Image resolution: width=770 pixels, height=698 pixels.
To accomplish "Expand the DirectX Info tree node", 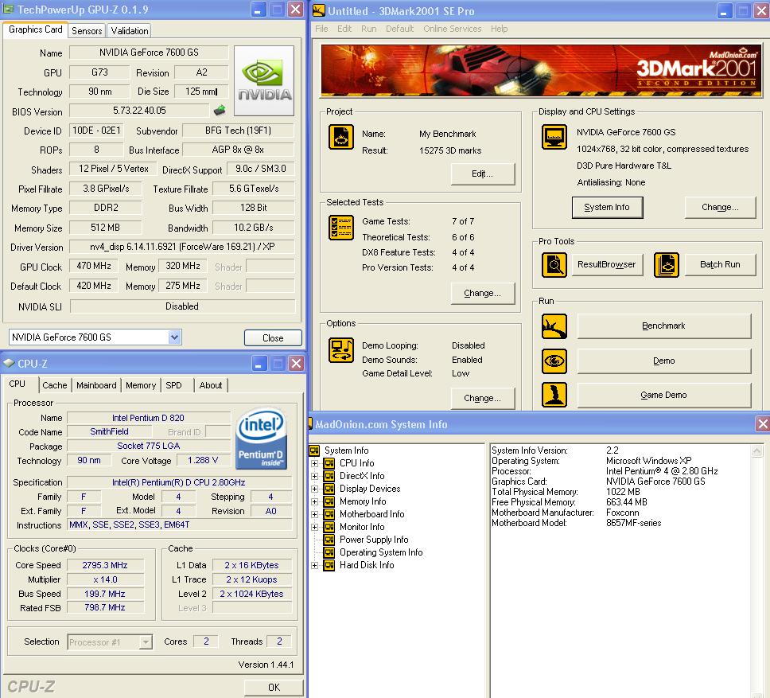I will [x=315, y=476].
